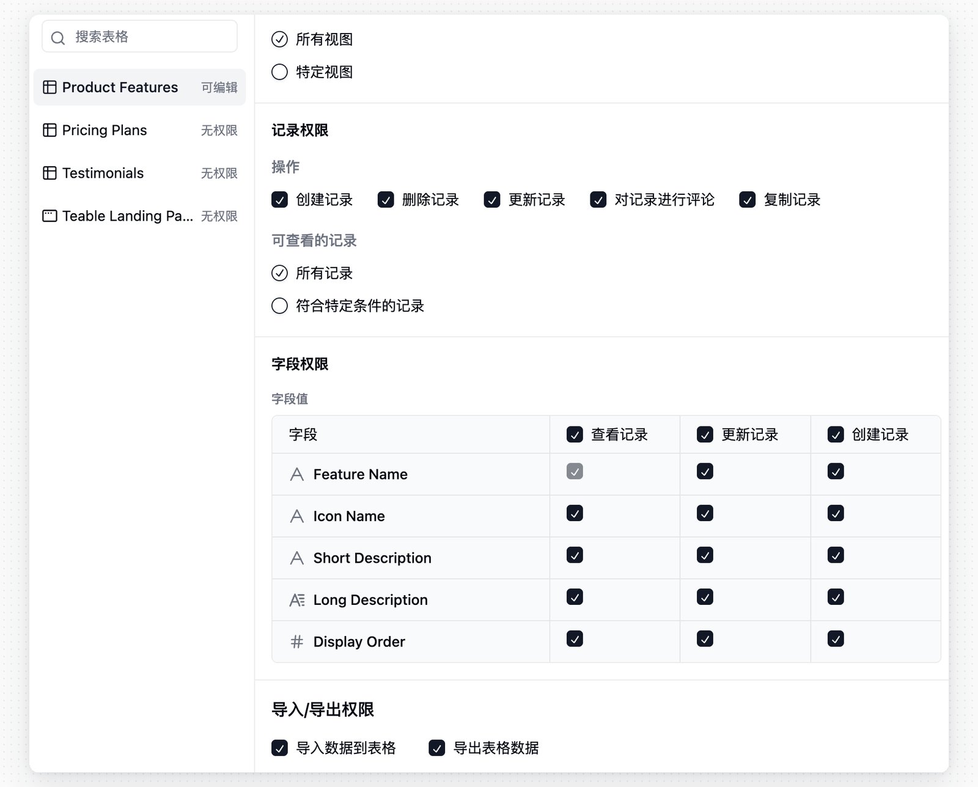Click the Pricing Plans table icon
The image size is (978, 787).
click(50, 130)
